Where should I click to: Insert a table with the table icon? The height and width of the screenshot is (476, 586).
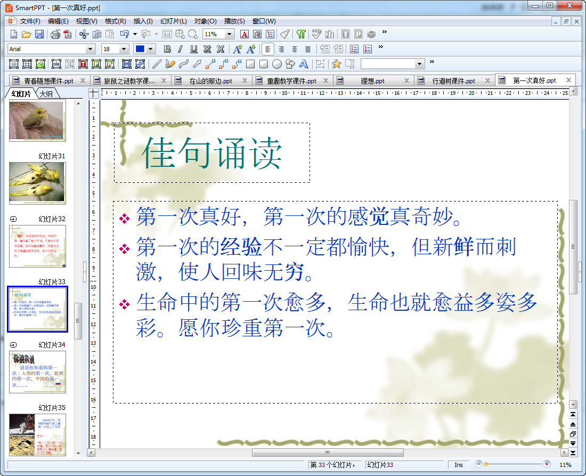tap(27, 64)
